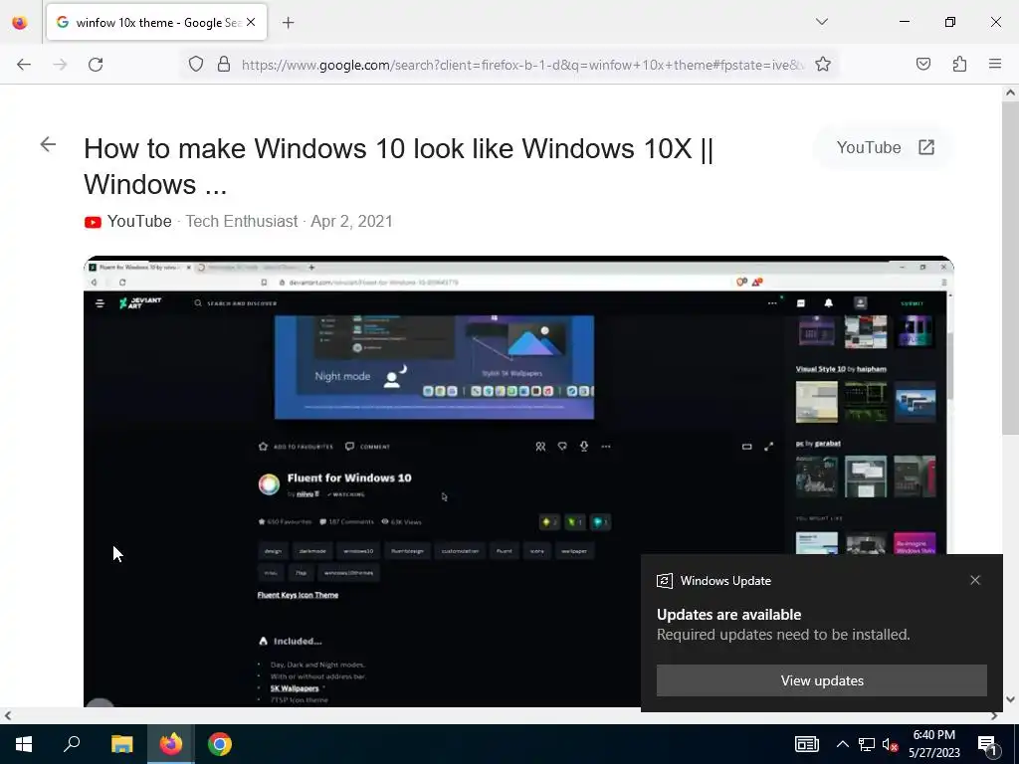1019x764 pixels.
Task: Click View updates button
Action: coord(821,680)
